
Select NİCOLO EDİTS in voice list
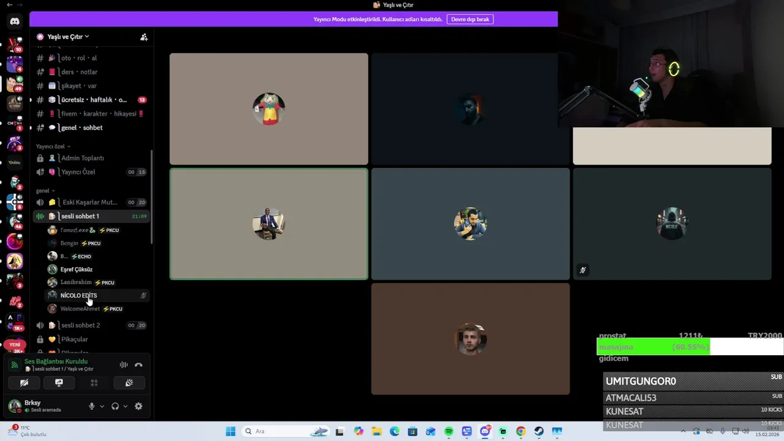97,295
